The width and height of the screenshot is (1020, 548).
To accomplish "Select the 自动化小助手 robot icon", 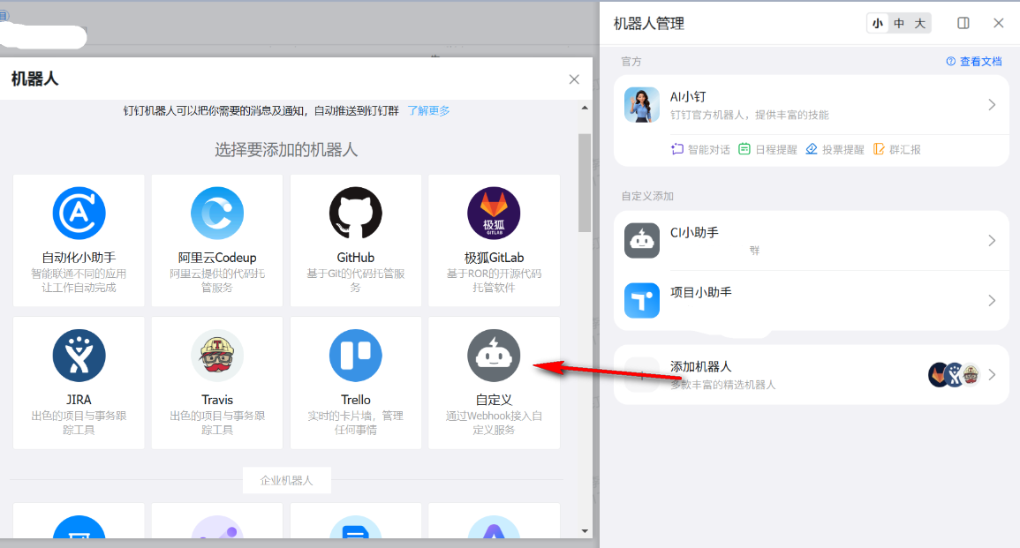I will pyautogui.click(x=79, y=214).
